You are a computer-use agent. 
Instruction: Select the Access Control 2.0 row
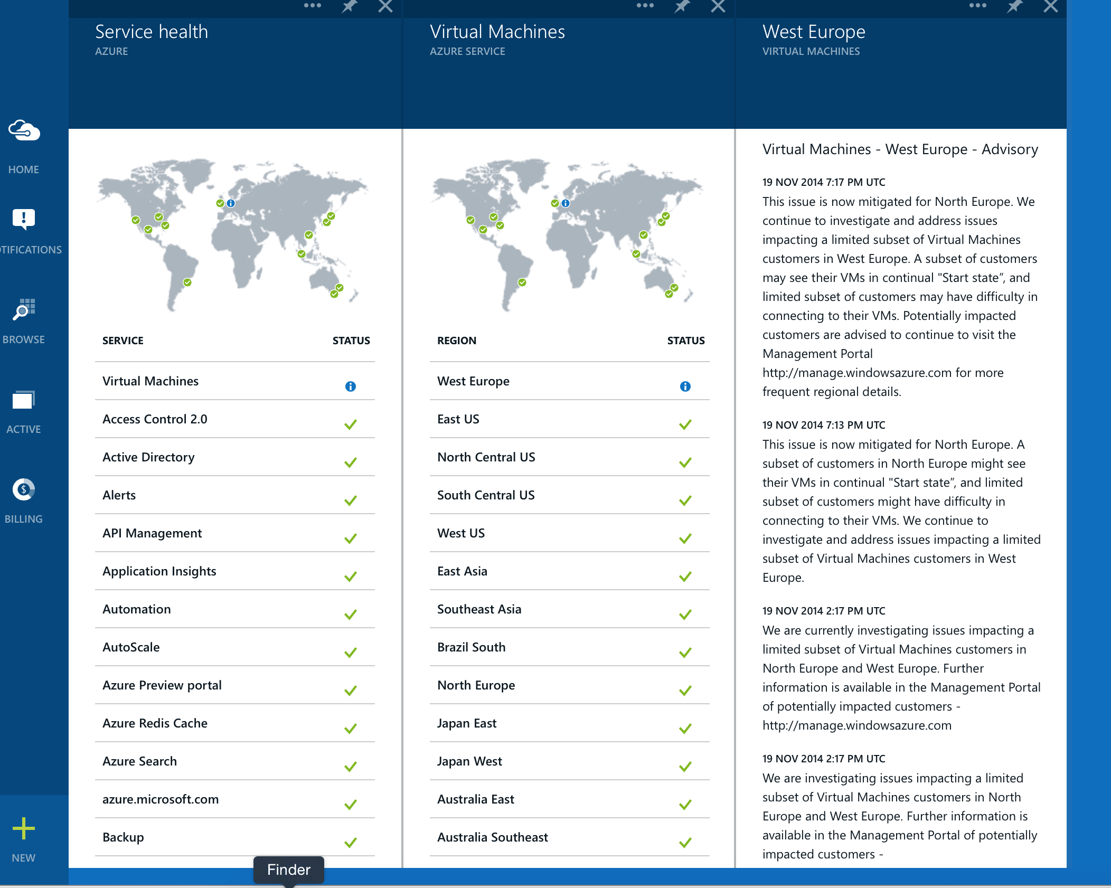point(235,419)
